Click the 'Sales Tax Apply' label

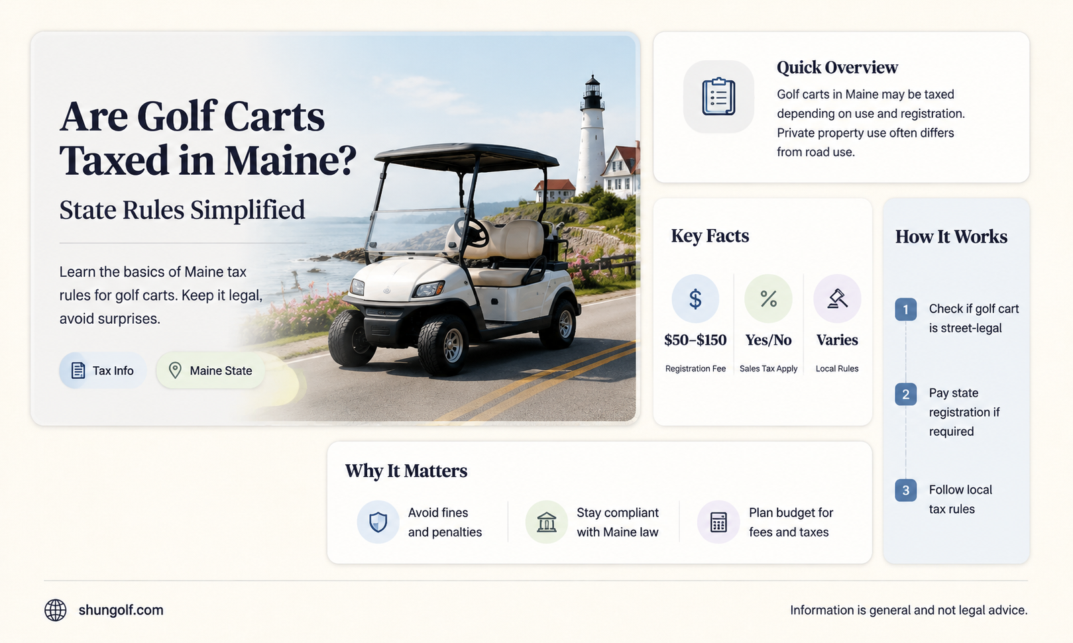click(768, 369)
